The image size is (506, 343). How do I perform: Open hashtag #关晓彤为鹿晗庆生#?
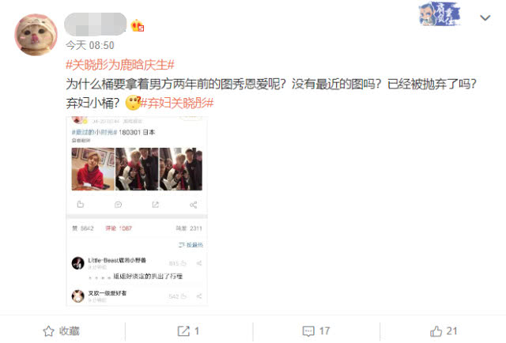click(120, 65)
